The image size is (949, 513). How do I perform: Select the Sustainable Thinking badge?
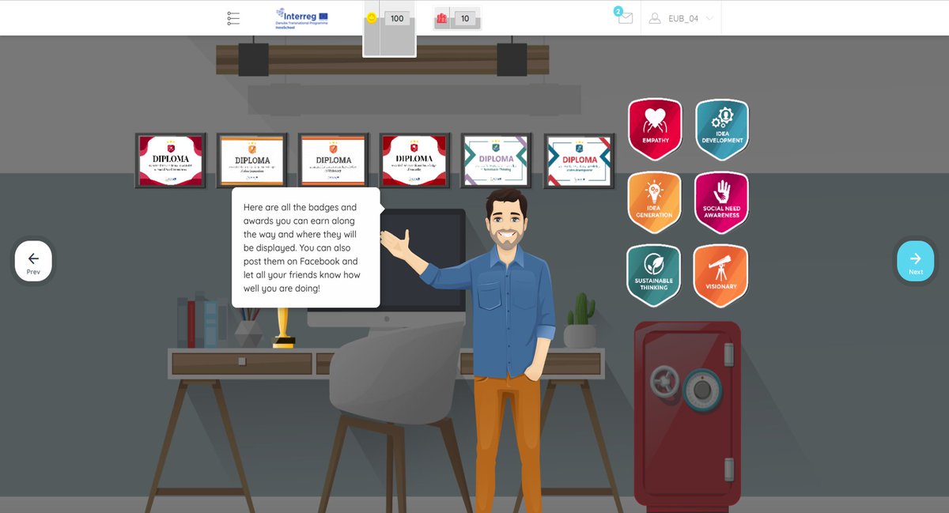tap(653, 275)
